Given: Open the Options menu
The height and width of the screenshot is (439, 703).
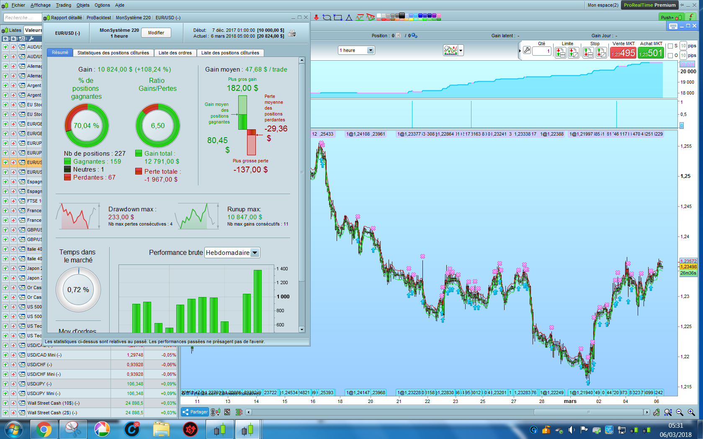Looking at the screenshot, I should [x=102, y=5].
